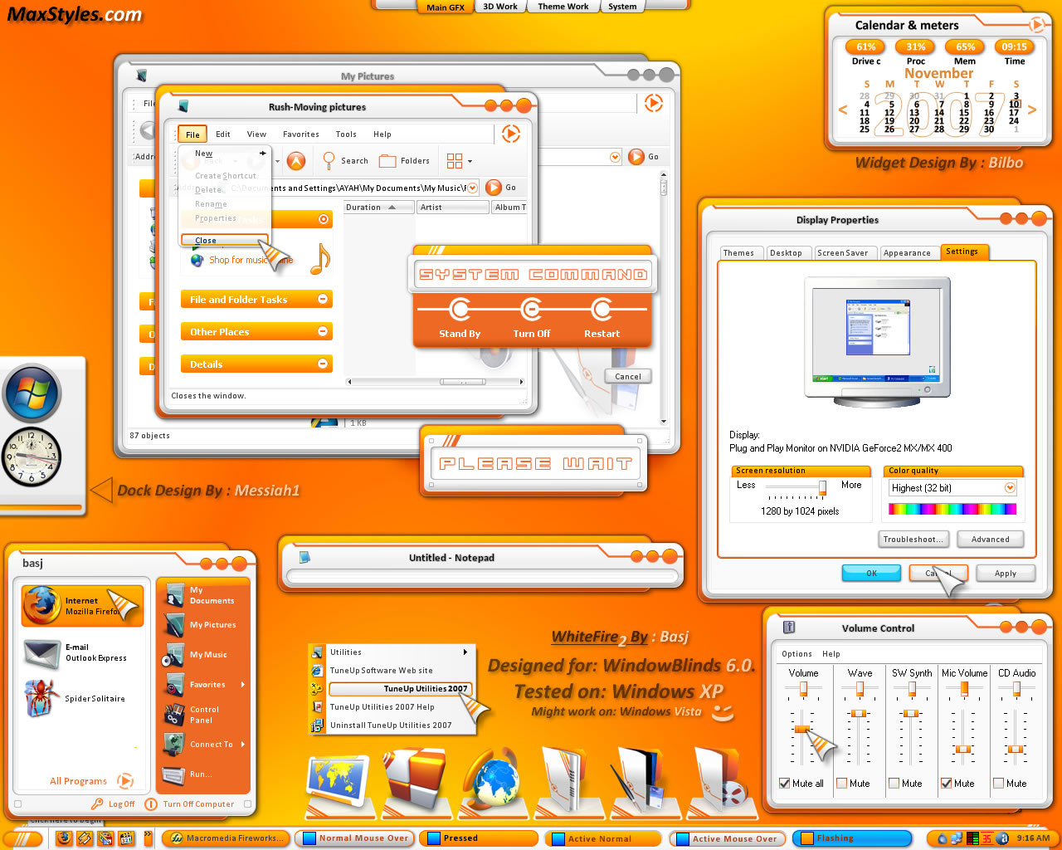Collapse the Other Places panel
The image size is (1062, 850).
(x=323, y=331)
